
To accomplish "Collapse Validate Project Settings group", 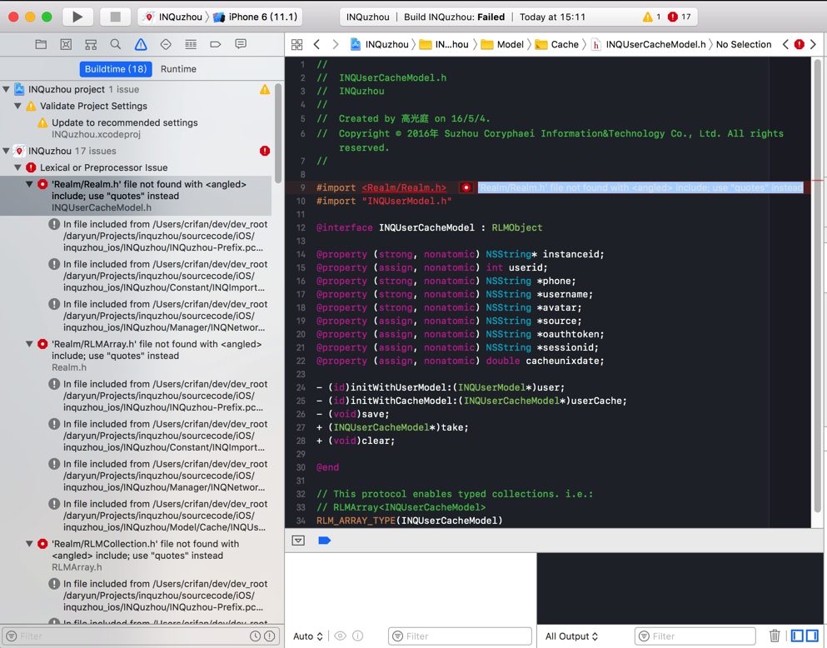I will coord(18,106).
